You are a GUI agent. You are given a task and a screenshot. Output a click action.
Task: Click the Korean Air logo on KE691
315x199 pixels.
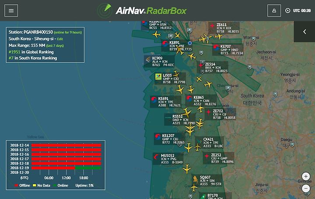[154, 100]
